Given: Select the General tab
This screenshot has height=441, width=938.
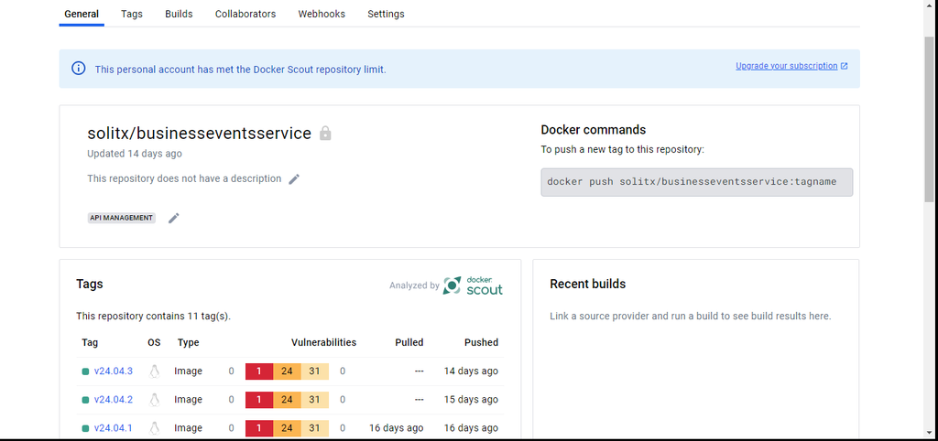Looking at the screenshot, I should pyautogui.click(x=82, y=14).
